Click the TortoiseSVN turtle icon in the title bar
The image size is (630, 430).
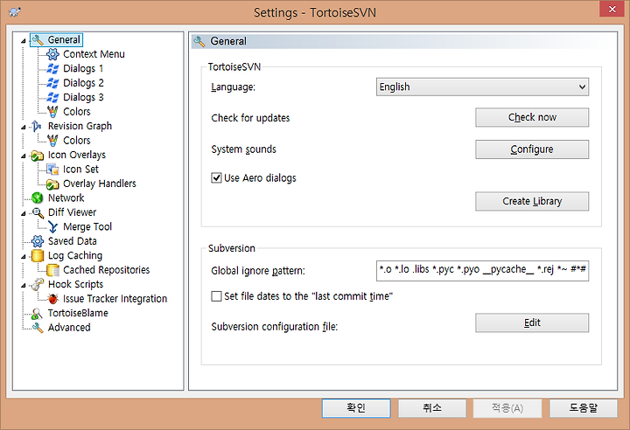pyautogui.click(x=15, y=11)
